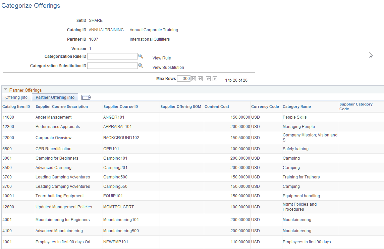Jump to first row using navigation icon

[x=193, y=78]
